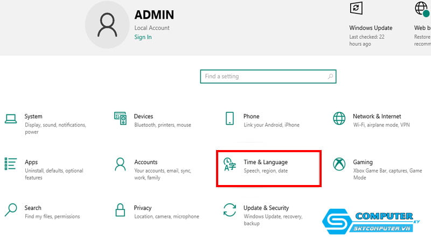Click the System monitor icon

coord(10,119)
